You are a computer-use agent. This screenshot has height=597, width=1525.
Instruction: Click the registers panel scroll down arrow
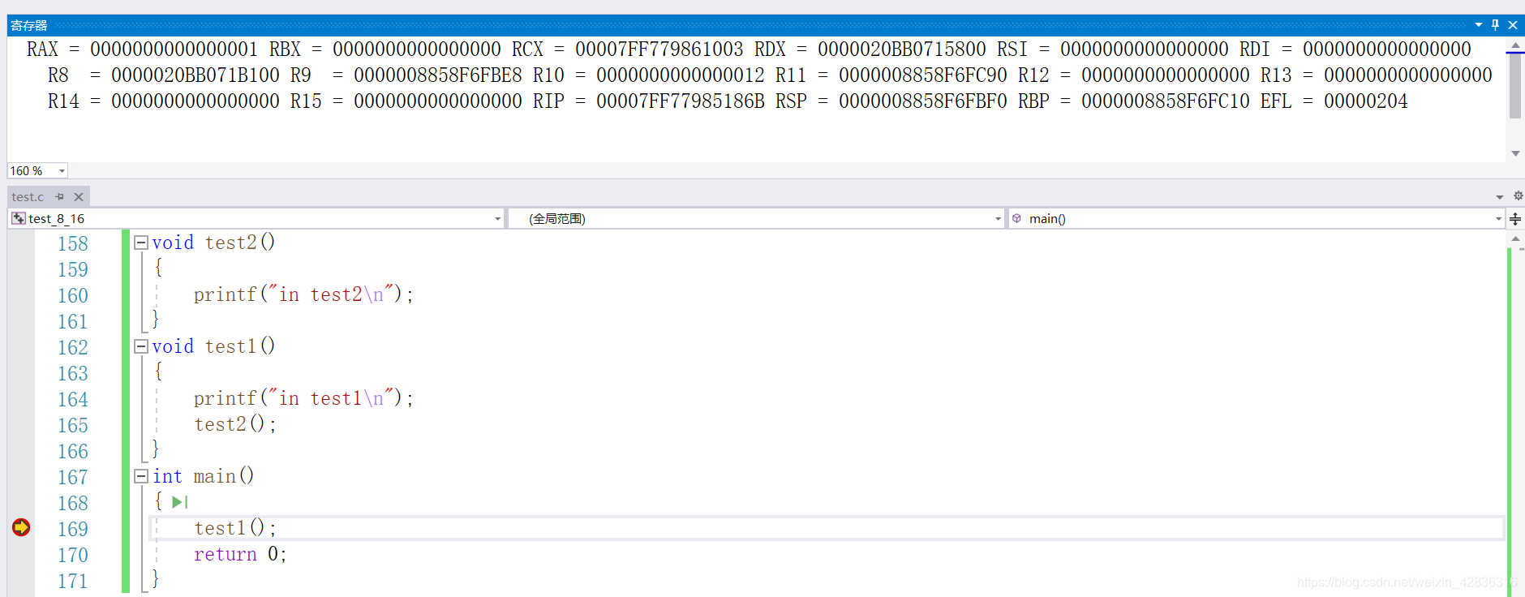tap(1515, 153)
